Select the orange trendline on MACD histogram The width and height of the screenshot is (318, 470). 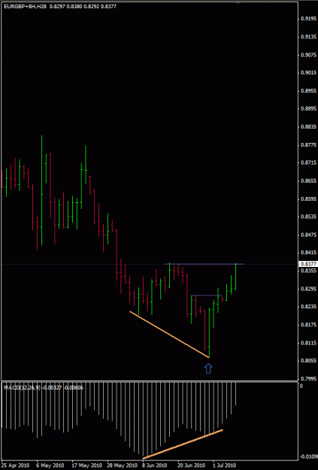[x=183, y=444]
